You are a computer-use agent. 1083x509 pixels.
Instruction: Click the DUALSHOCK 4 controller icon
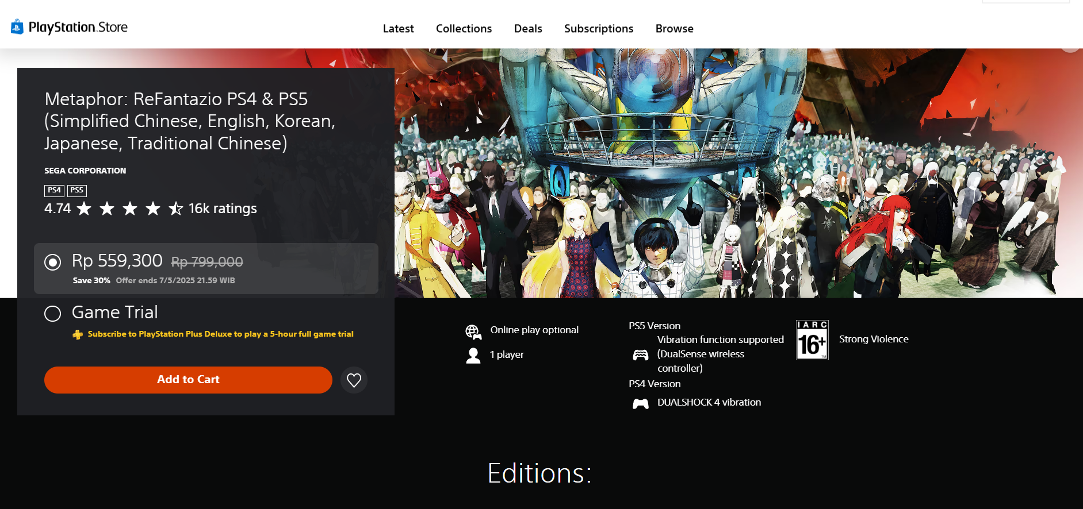pos(641,403)
